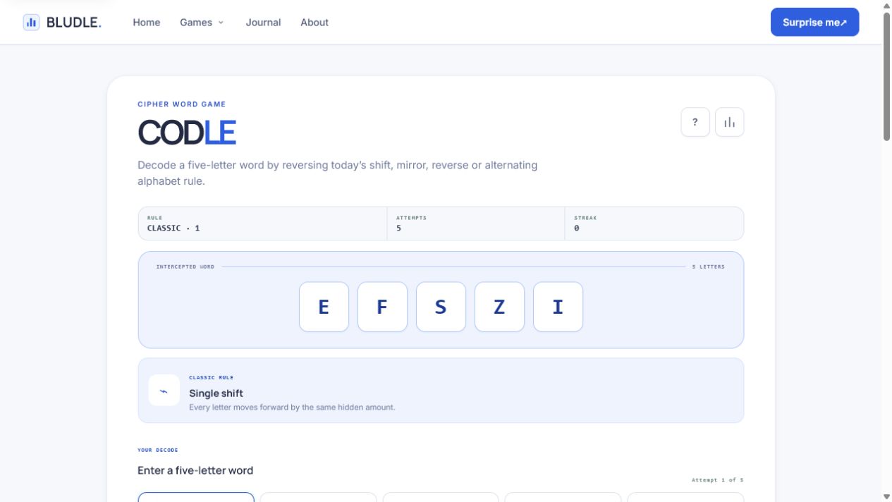Open the statistics bar chart button
Image resolution: width=892 pixels, height=502 pixels.
click(730, 122)
